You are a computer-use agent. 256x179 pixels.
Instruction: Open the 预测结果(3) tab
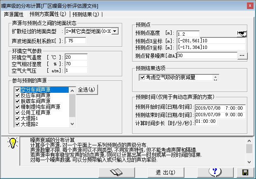(86, 14)
